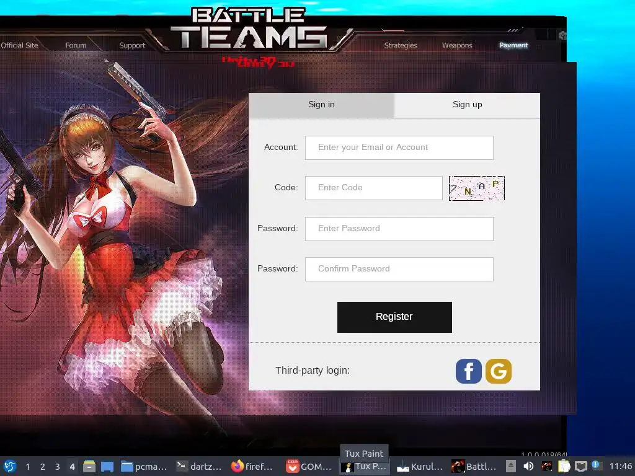
Task: Open the clipboard manager tray icon
Action: [x=564, y=467]
